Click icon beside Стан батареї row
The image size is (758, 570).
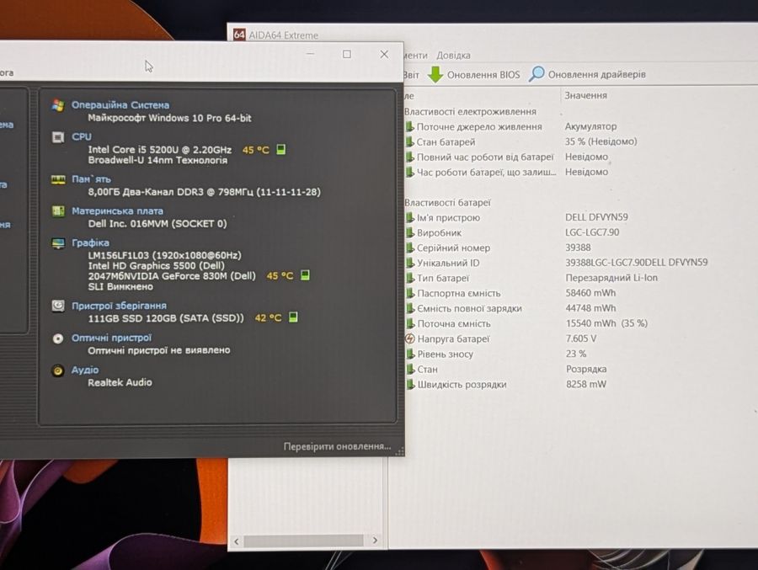point(409,141)
